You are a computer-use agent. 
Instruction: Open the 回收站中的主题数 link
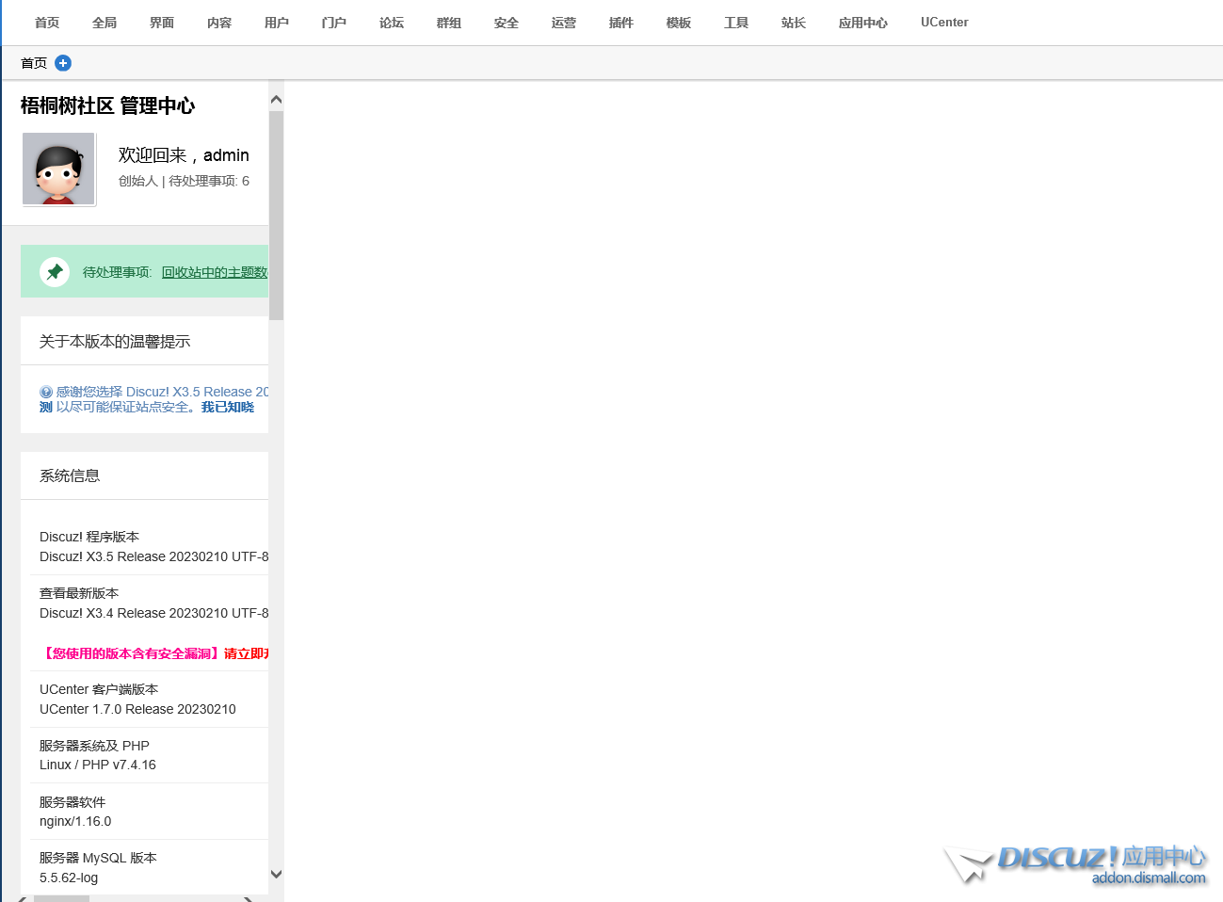215,272
